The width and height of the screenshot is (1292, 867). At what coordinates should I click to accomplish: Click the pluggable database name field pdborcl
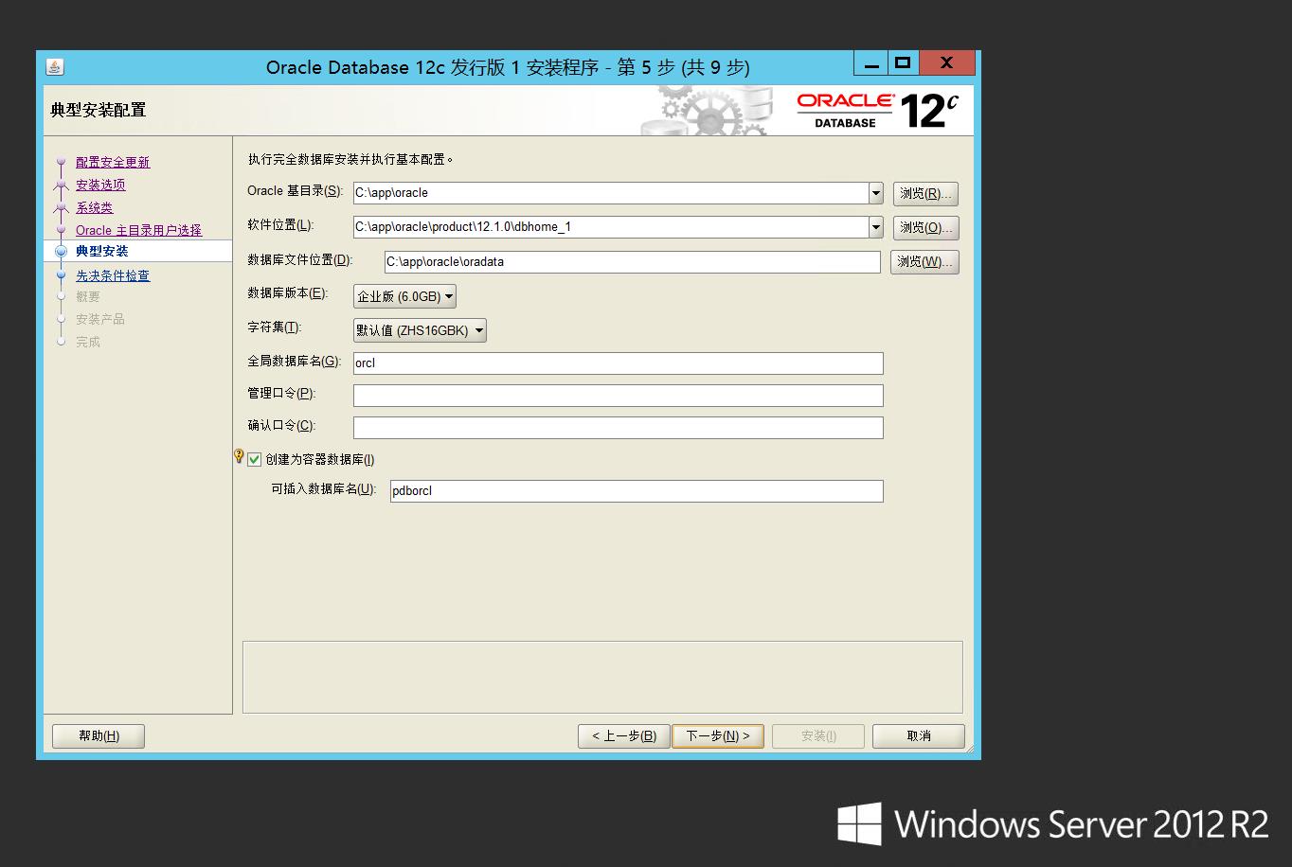point(637,490)
